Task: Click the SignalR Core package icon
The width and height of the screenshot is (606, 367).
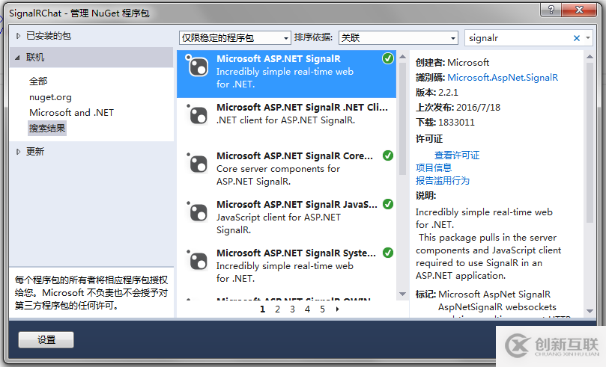Action: 198,163
